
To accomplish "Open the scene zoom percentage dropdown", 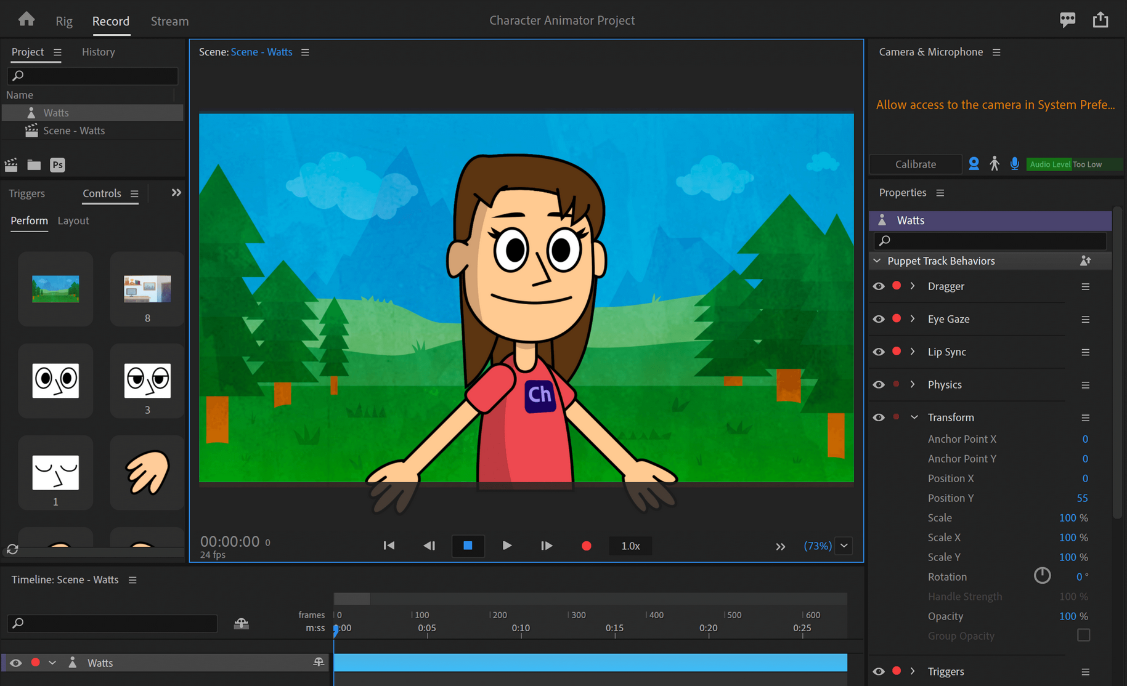I will pyautogui.click(x=844, y=546).
